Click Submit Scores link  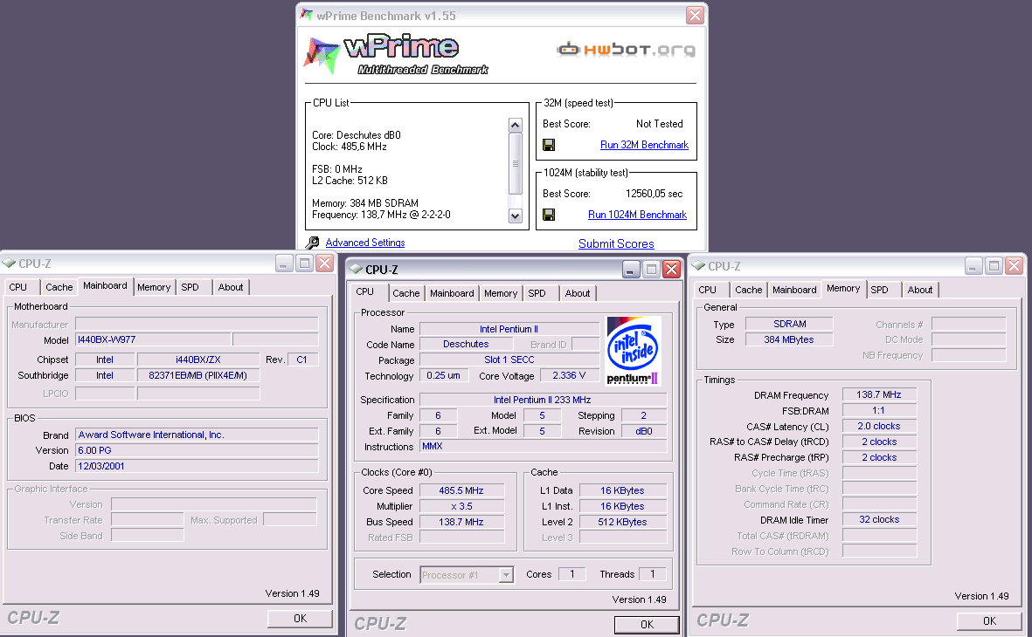coord(616,243)
